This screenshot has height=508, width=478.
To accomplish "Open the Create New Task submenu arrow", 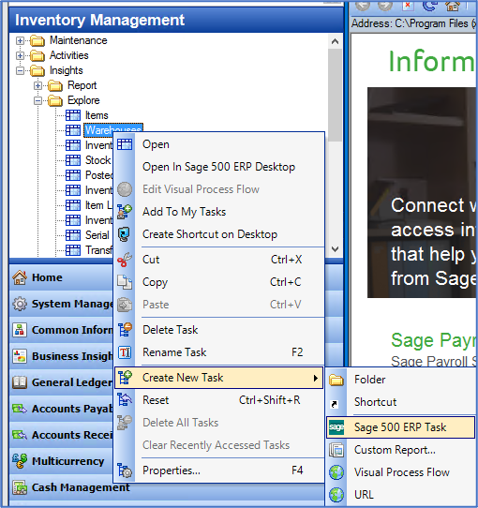I will (x=315, y=378).
